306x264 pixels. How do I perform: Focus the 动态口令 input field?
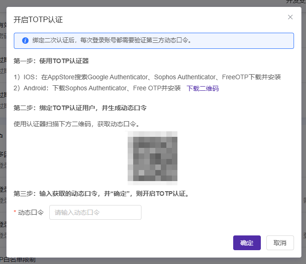[95, 212]
